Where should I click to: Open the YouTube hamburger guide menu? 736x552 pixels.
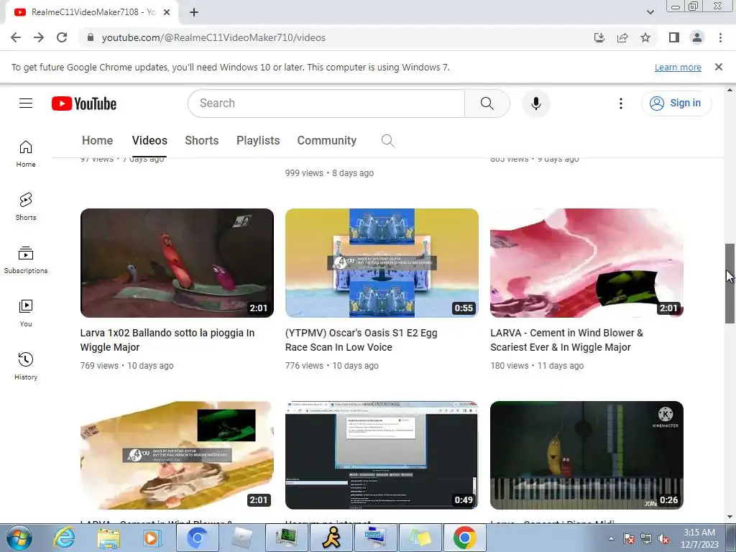pyautogui.click(x=26, y=103)
